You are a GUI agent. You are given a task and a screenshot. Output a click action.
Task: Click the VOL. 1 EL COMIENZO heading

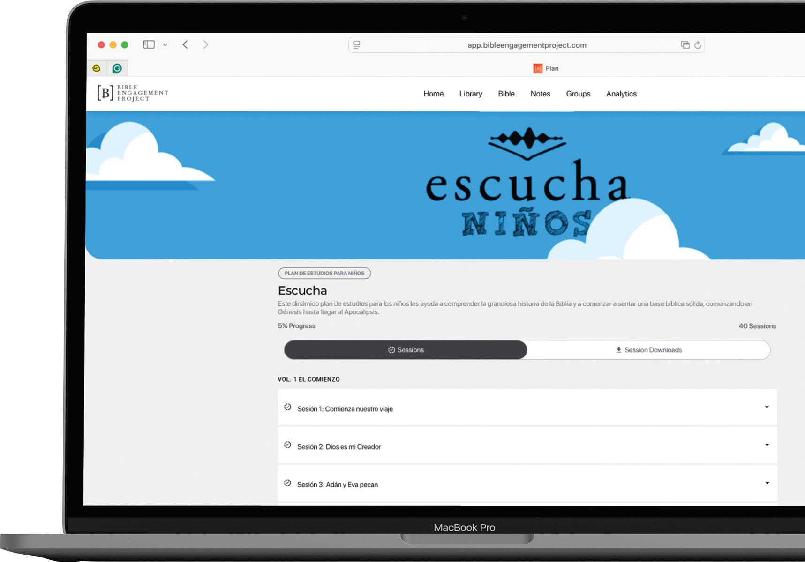coord(308,379)
